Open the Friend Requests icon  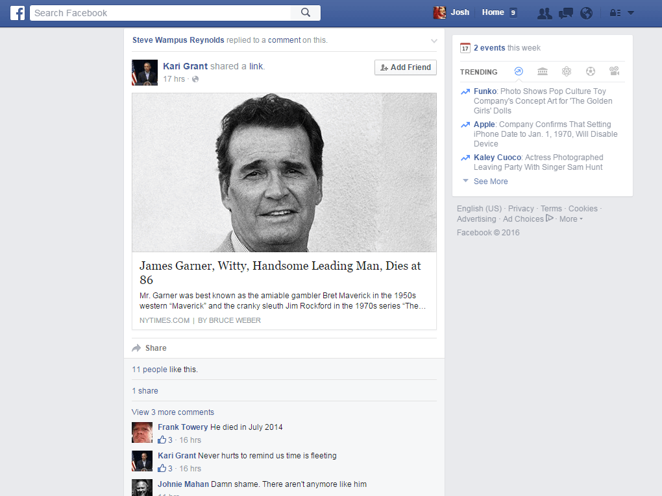tap(545, 13)
